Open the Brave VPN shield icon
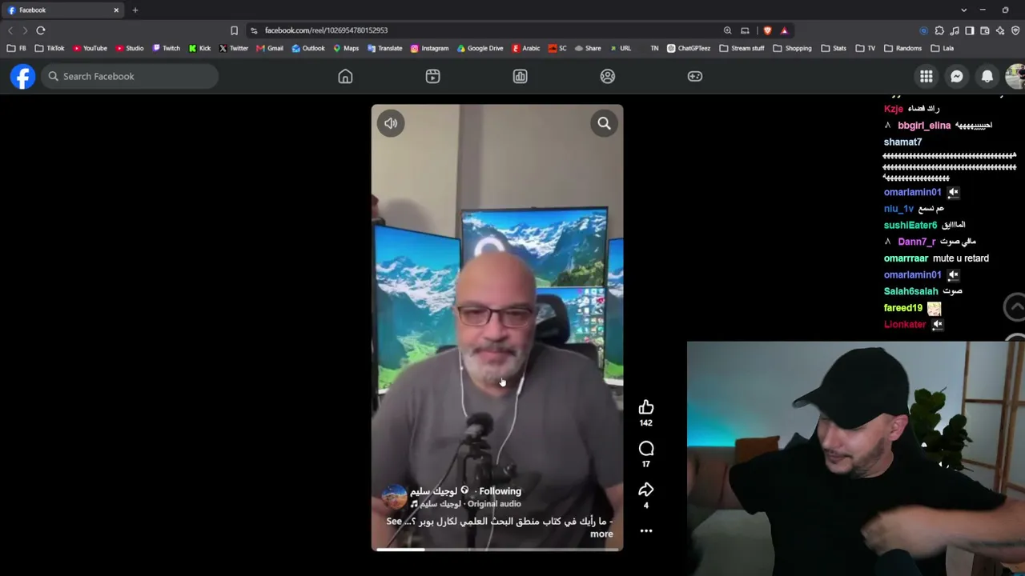Screen dimensions: 1025x576 pos(1015,30)
